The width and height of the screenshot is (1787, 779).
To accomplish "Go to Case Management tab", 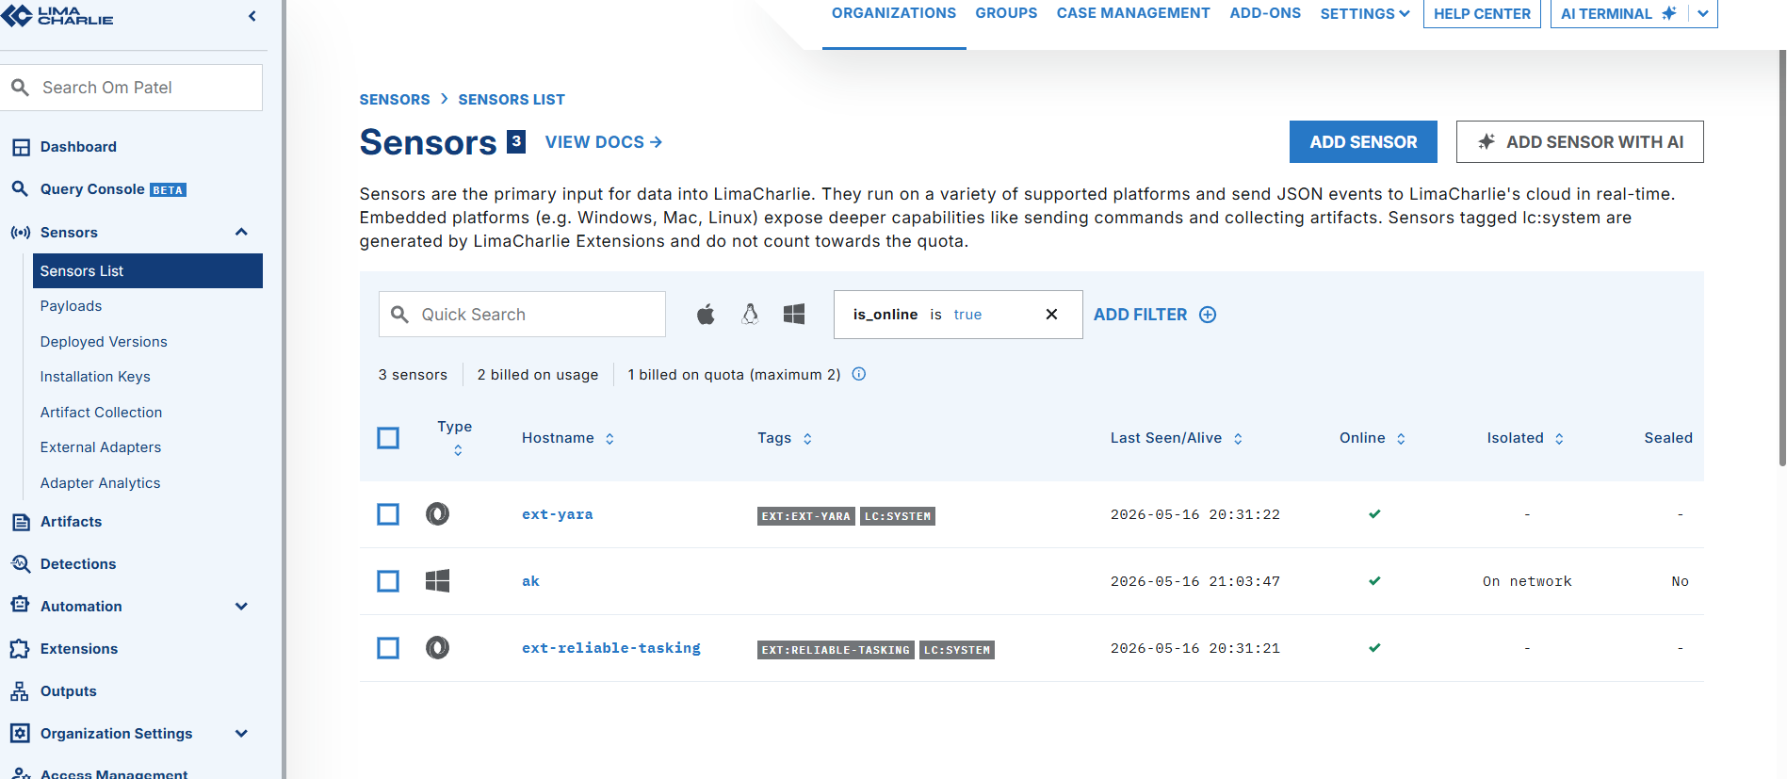I will point(1133,13).
